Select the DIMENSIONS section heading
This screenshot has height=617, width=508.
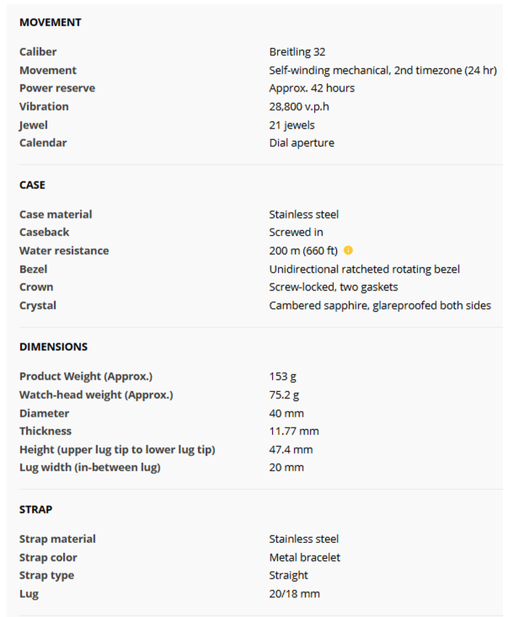(53, 347)
